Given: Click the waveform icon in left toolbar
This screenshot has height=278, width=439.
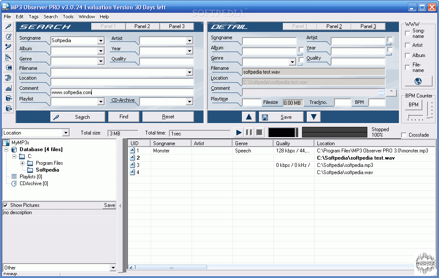Looking at the screenshot, I should click(9, 68).
